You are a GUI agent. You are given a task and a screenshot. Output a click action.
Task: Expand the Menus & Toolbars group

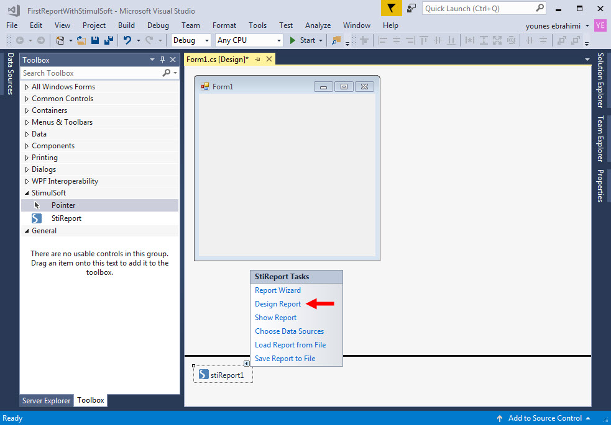tap(62, 122)
